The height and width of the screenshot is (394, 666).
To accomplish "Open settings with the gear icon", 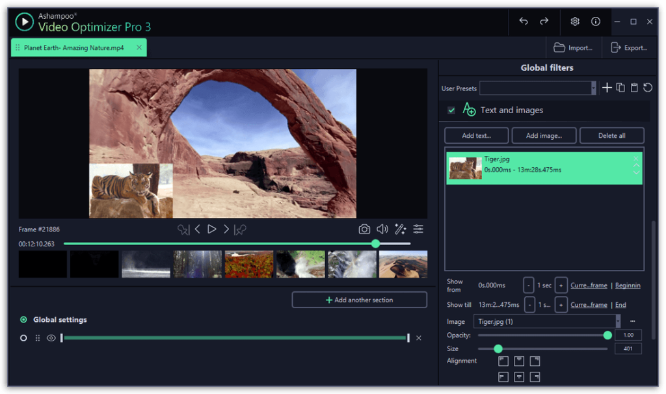I will [575, 21].
